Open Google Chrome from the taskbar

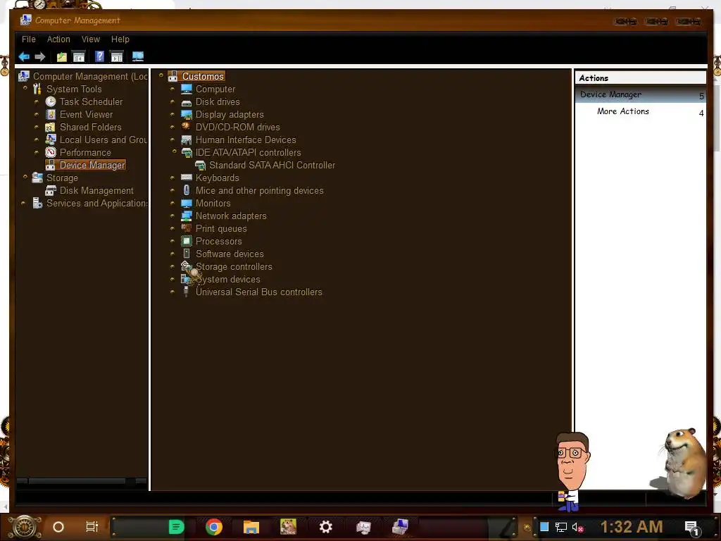tap(214, 527)
